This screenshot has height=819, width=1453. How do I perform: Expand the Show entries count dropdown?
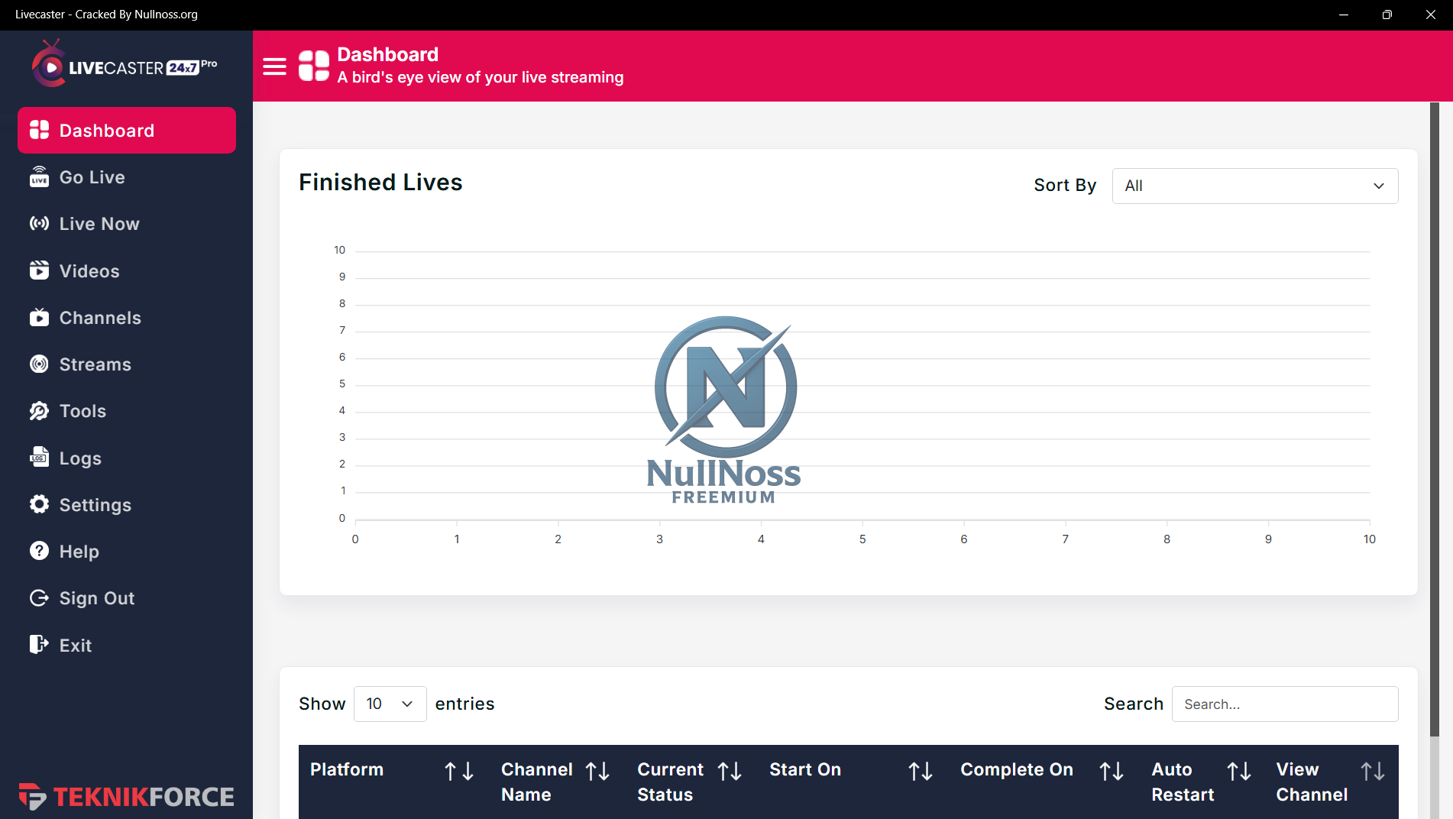coord(390,704)
